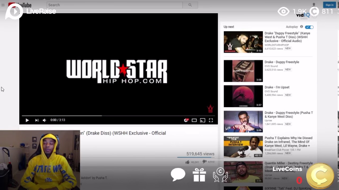Focus the YouTube search box

tap(114, 5)
